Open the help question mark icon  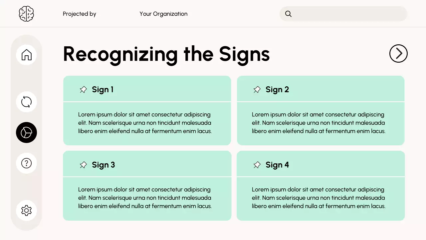coord(26,163)
